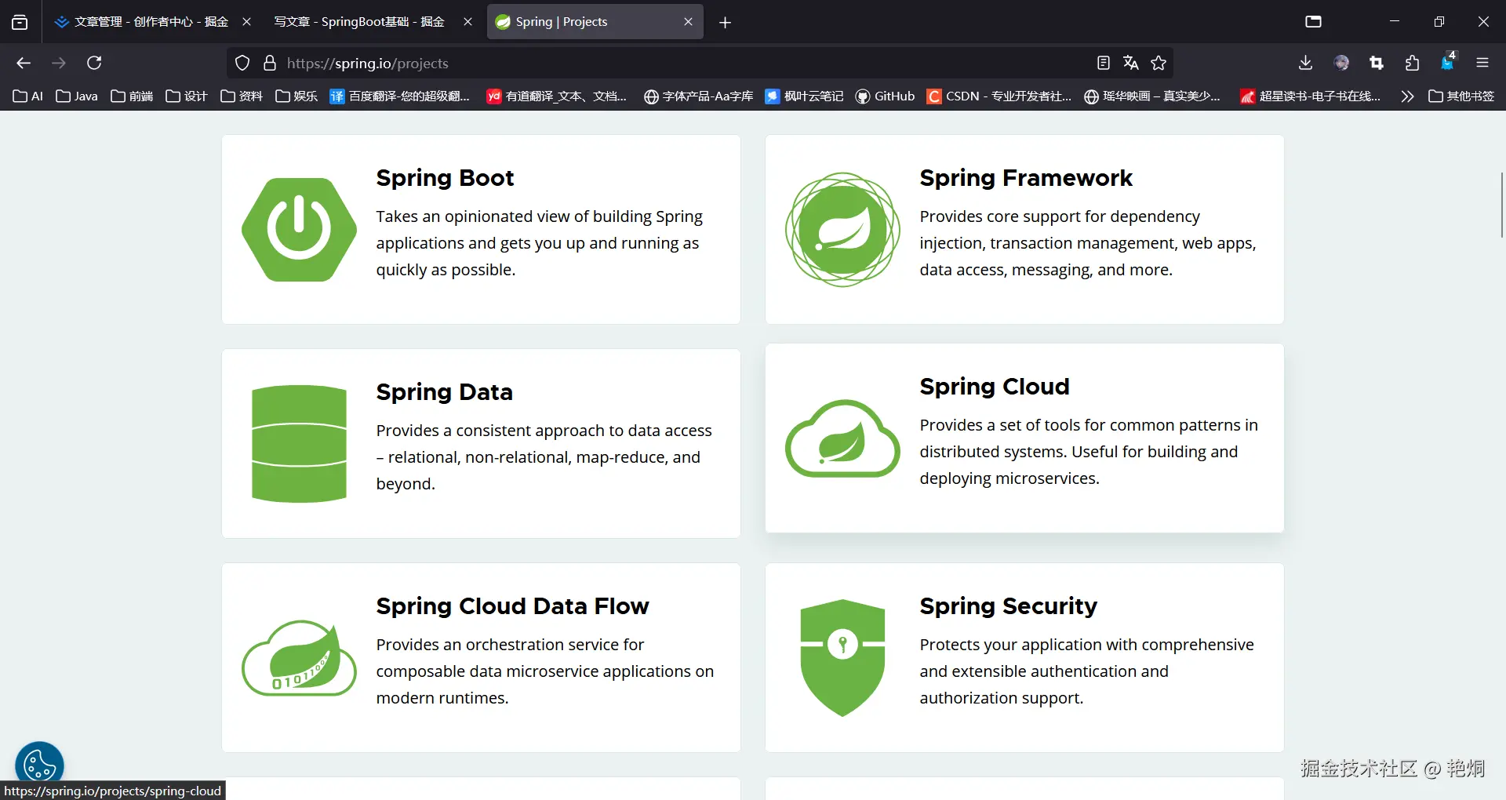
Task: Open the downloads panel
Action: [1305, 63]
